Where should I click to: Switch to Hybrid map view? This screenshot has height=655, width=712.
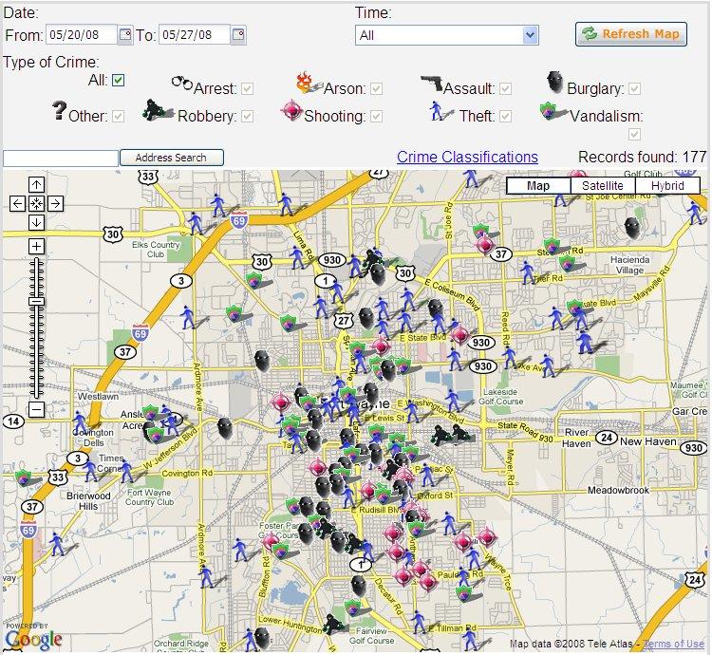click(x=667, y=186)
